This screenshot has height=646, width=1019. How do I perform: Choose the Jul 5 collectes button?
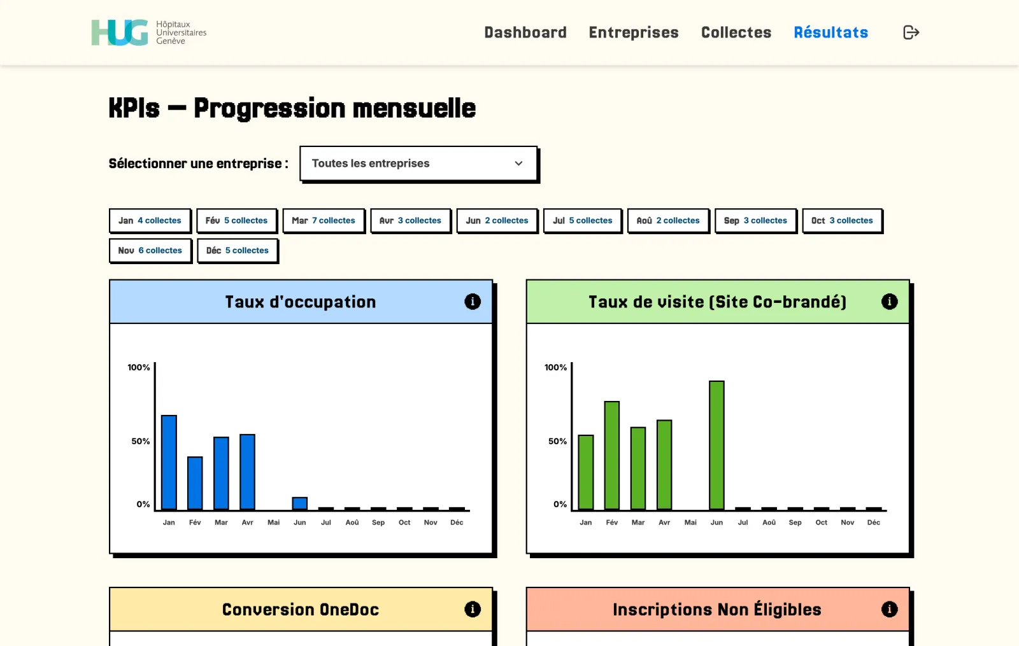pos(582,221)
